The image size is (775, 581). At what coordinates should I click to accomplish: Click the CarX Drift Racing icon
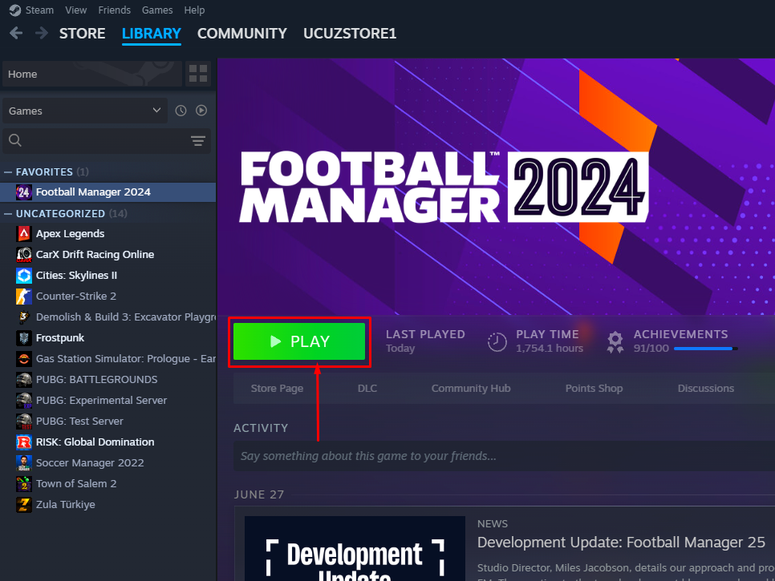click(x=24, y=255)
